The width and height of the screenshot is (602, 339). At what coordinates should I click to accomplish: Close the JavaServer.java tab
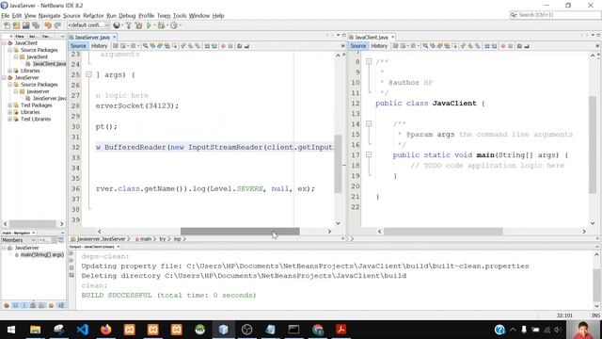click(114, 38)
